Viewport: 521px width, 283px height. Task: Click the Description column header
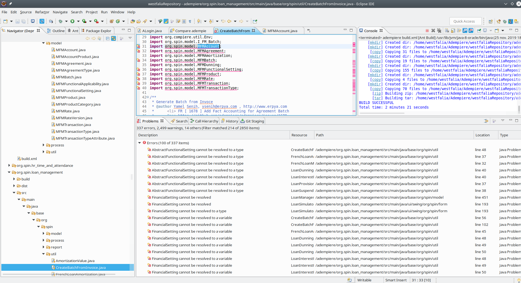pos(148,135)
